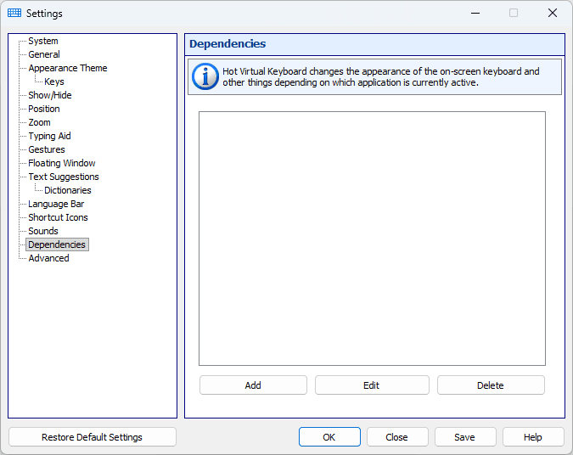Click the Add dependency button
This screenshot has height=455, width=573.
[253, 385]
